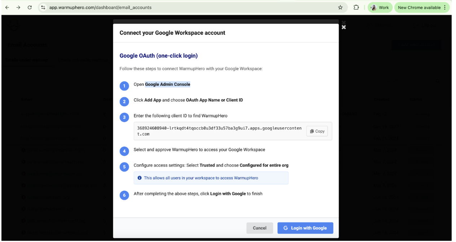Select the client ID text box
456x242 pixels.
point(233,131)
